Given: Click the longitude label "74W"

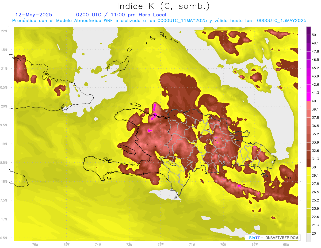Looking at the screenshot, I should click(x=98, y=245).
